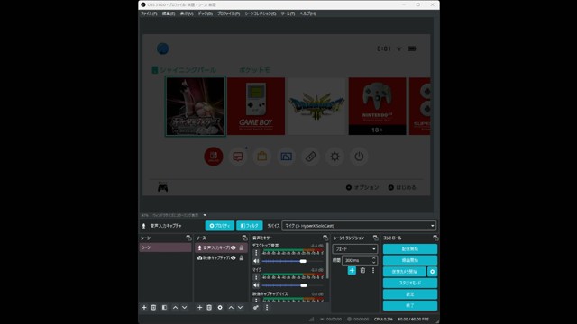This screenshot has height=324, width=577.
Task: Click the 配信開始 button
Action: (410, 248)
